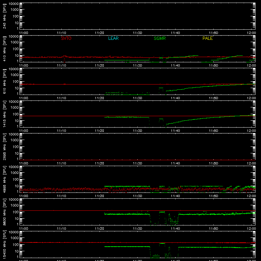This screenshot has width=261, height=261.
Task: Click 12:00 tick label below 4995 MHz plot
Action: click(251, 196)
